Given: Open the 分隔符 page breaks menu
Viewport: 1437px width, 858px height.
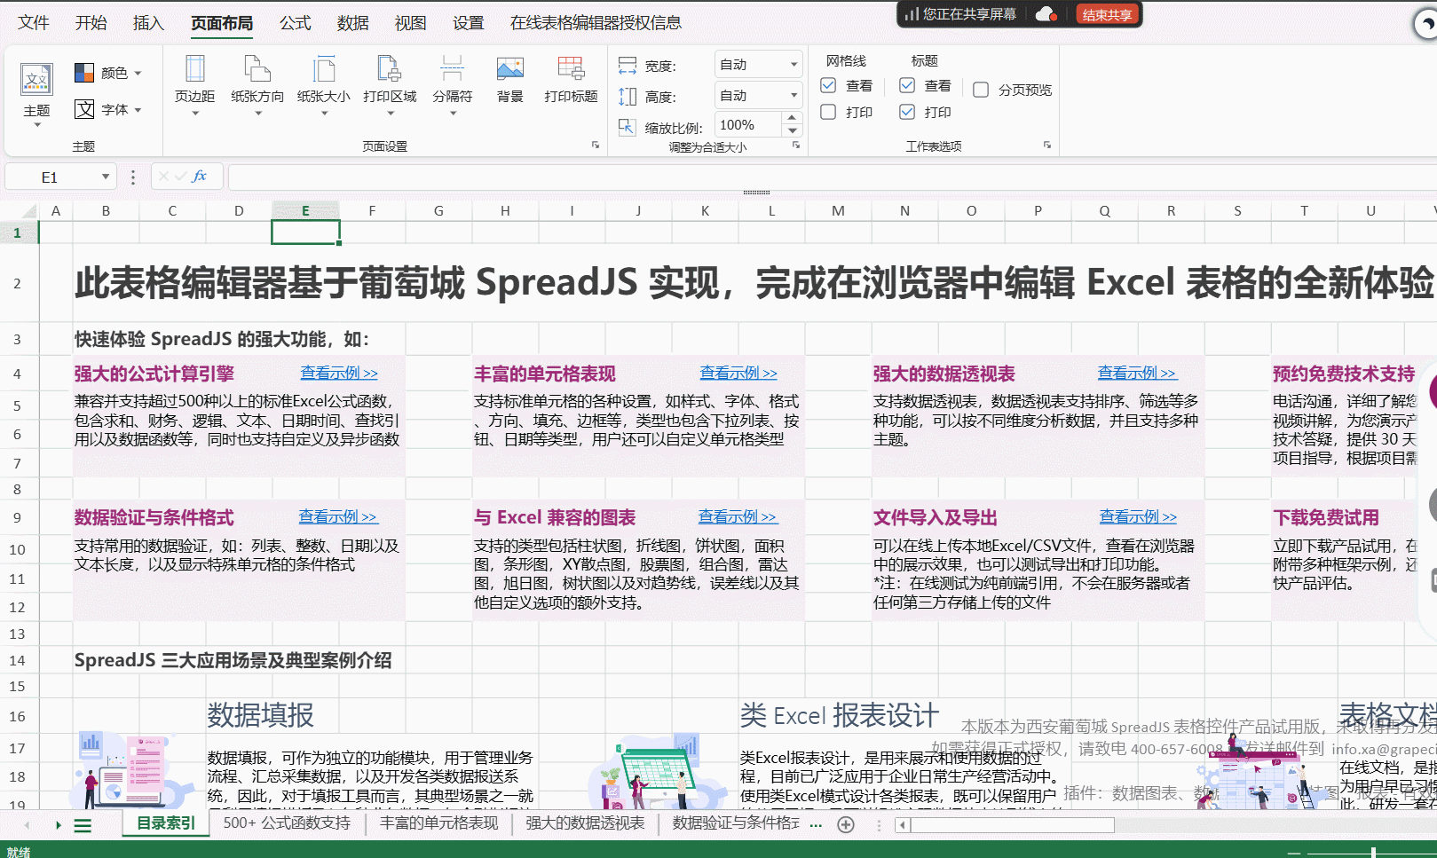Looking at the screenshot, I should tap(453, 86).
